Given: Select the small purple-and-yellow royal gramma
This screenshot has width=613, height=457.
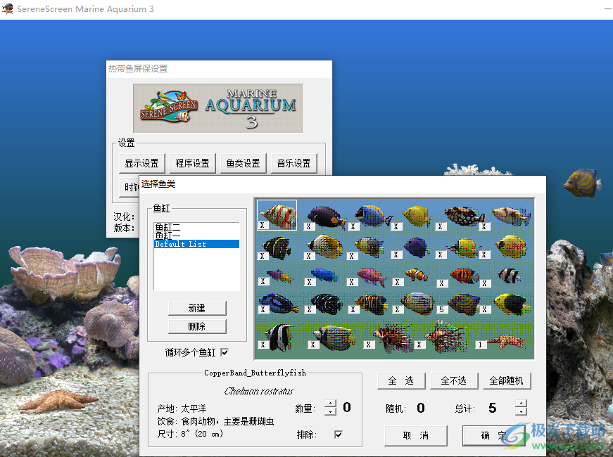Looking at the screenshot, I should 279,276.
